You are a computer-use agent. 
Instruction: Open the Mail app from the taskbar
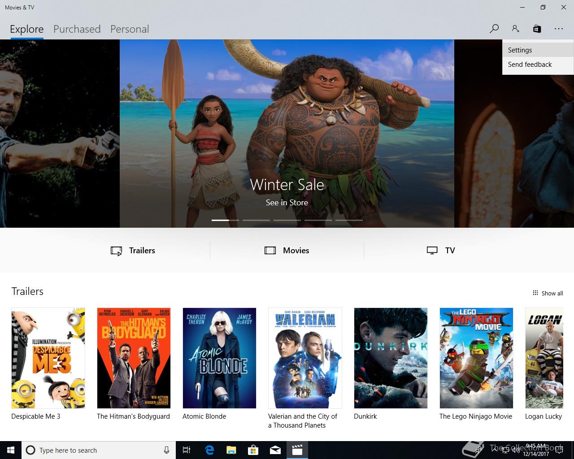coord(275,450)
